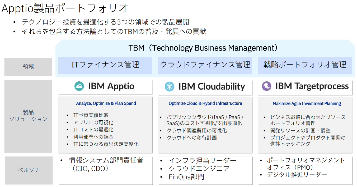Click the IBM Cloudability cube logo icon
Viewport: 357px width, 187px height.
(x=170, y=86)
